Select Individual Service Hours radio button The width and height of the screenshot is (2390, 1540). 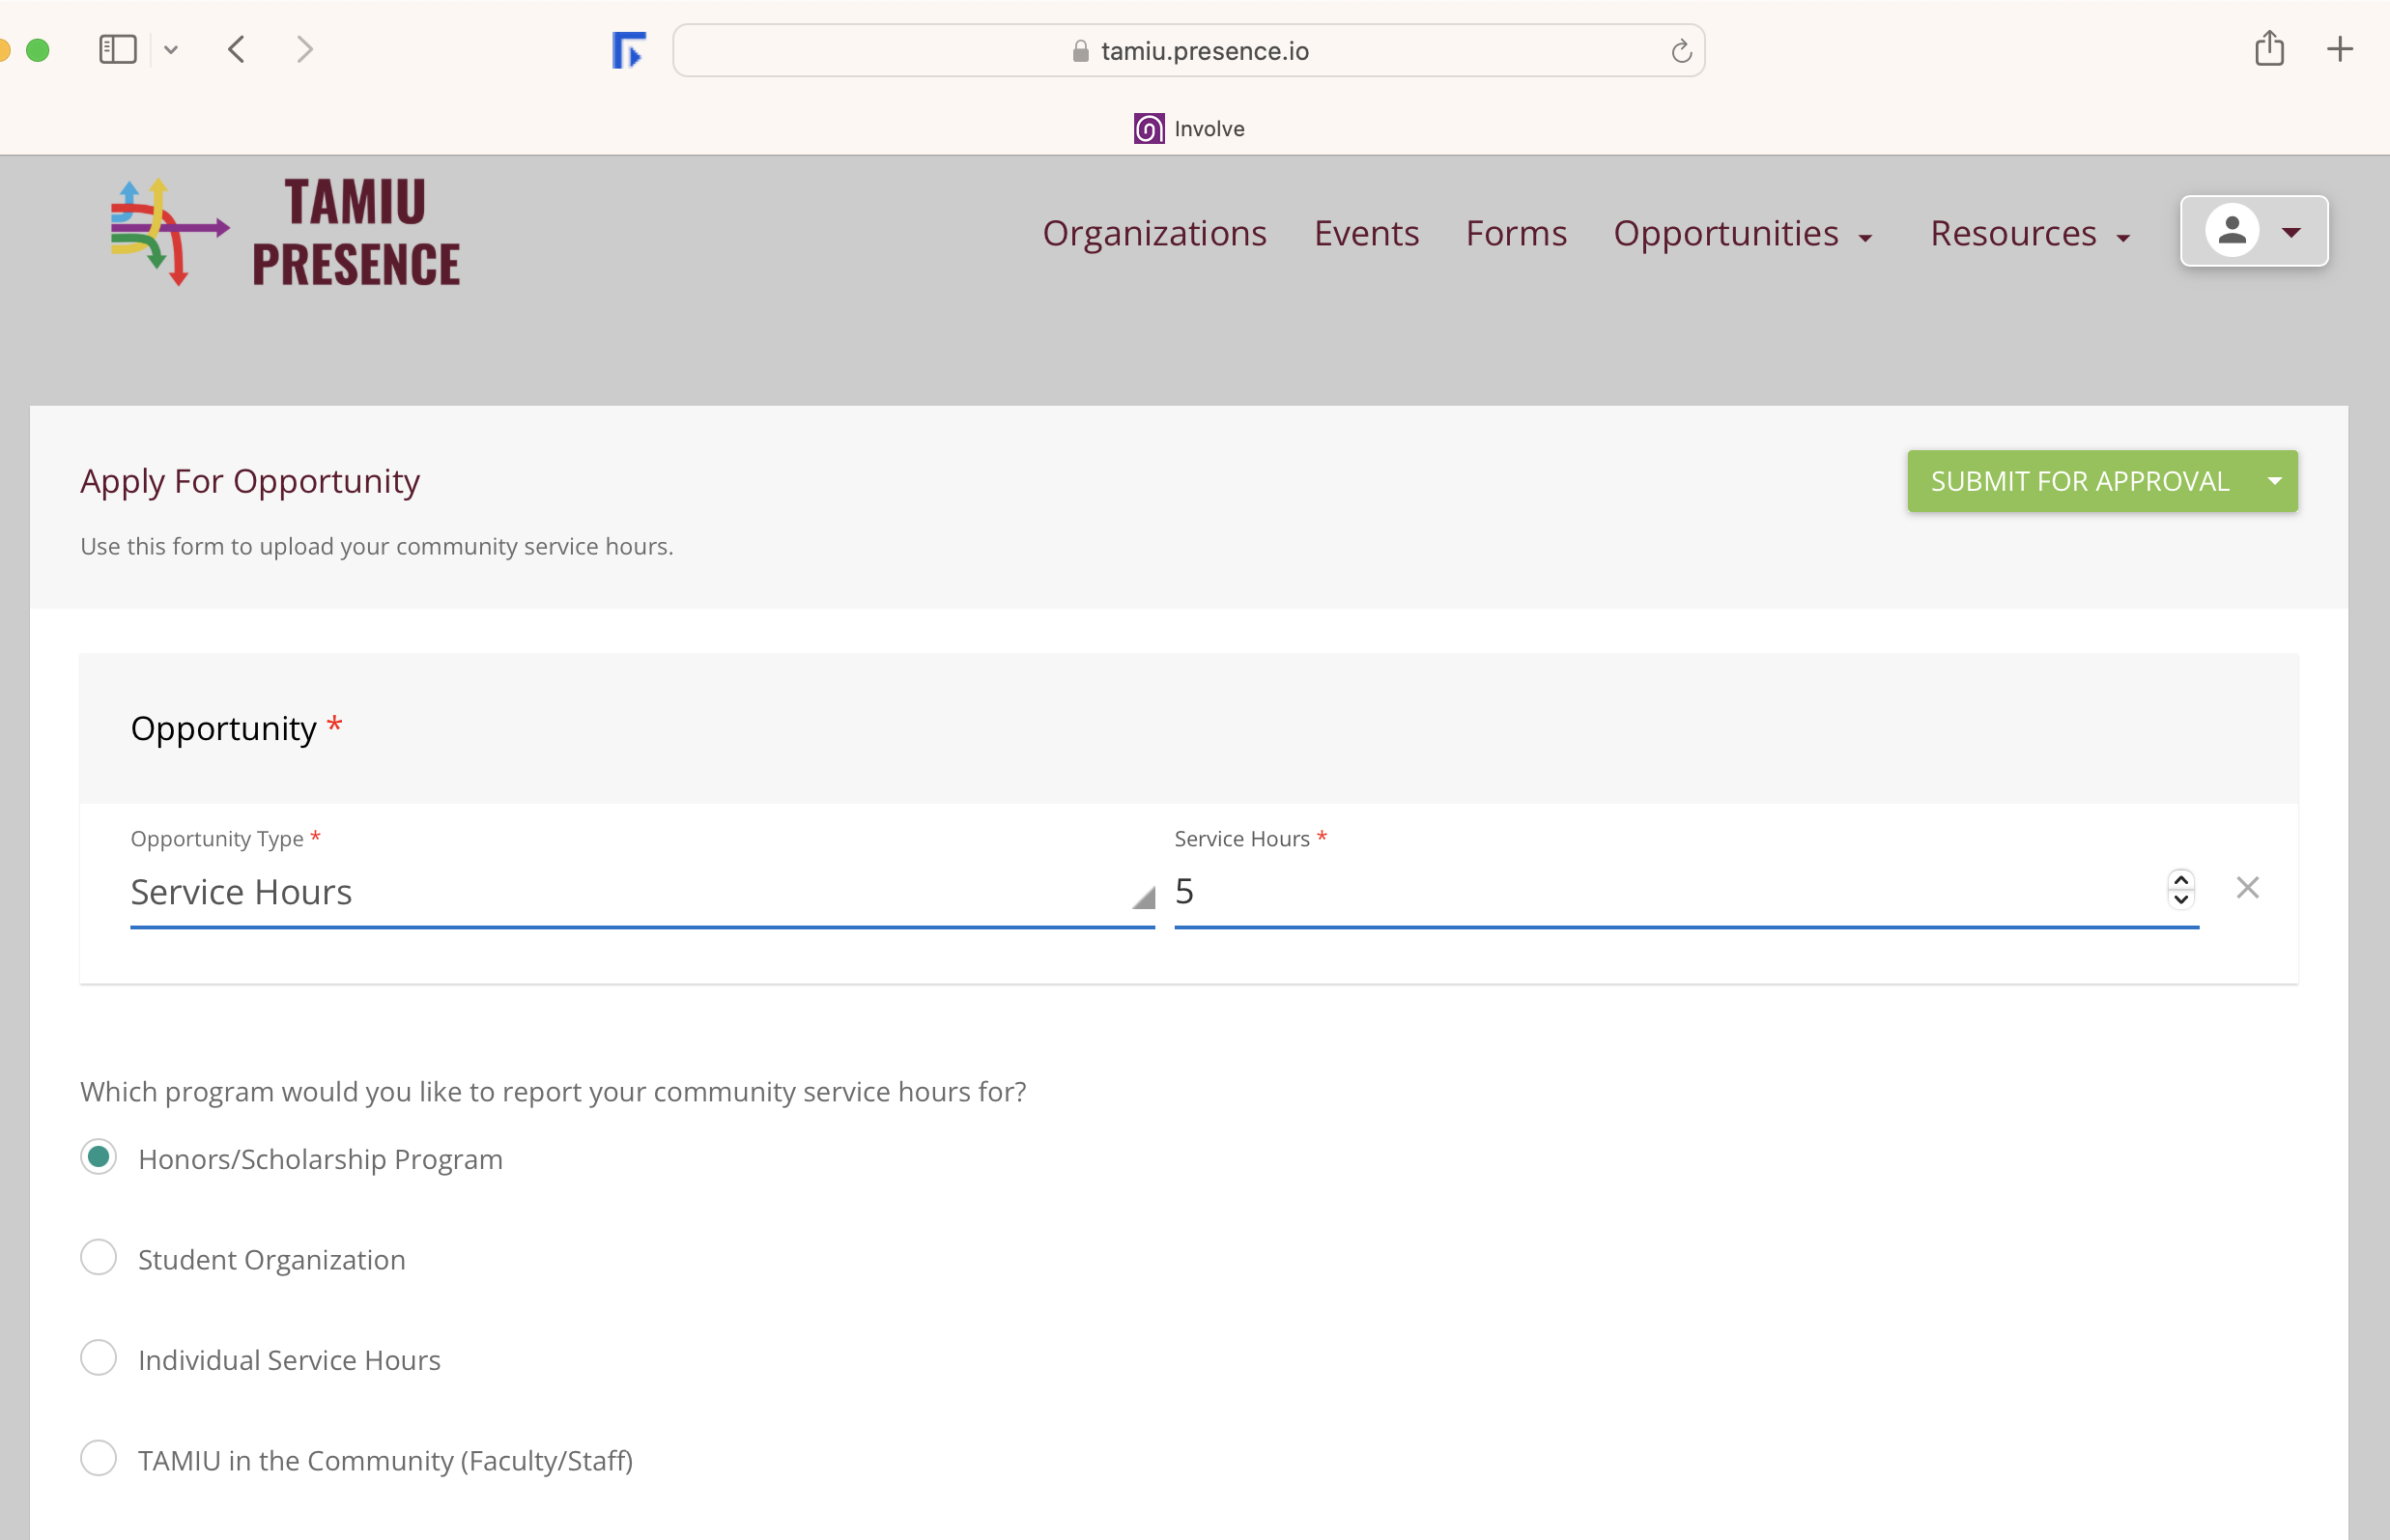tap(100, 1358)
